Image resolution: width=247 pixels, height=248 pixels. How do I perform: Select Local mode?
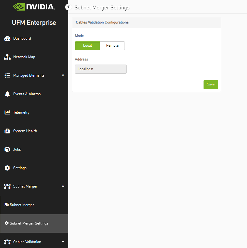(88, 46)
